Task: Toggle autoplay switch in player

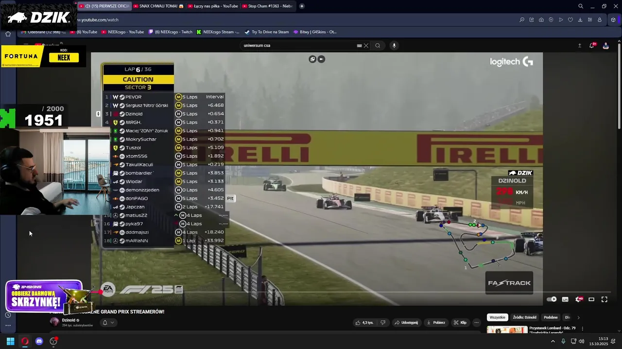Action: coord(552,300)
